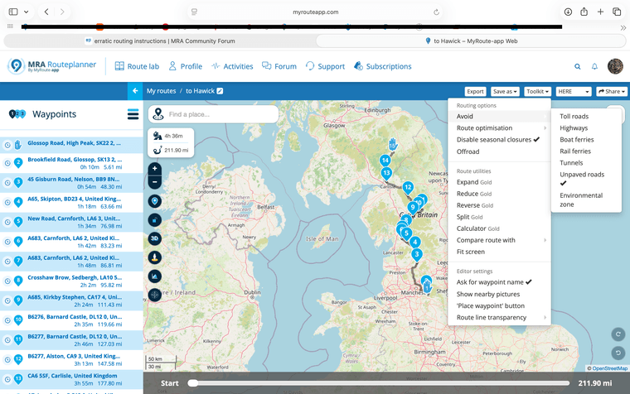Zoom in on the map
630x394 pixels.
pos(155,169)
